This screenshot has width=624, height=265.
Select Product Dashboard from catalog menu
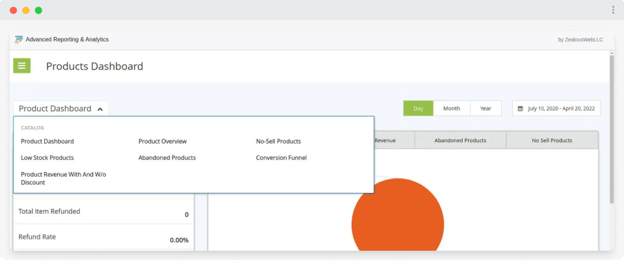tap(47, 141)
